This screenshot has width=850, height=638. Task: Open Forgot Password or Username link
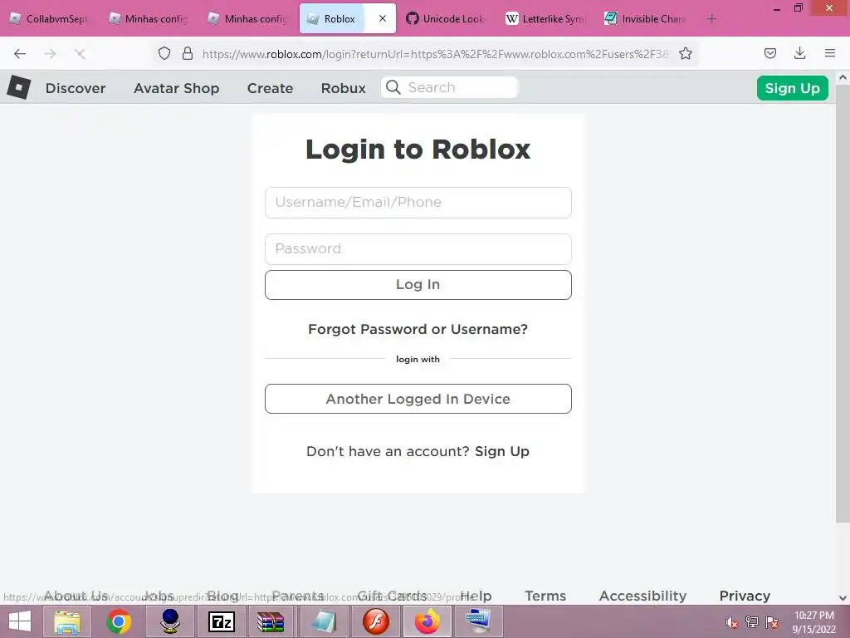tap(418, 329)
